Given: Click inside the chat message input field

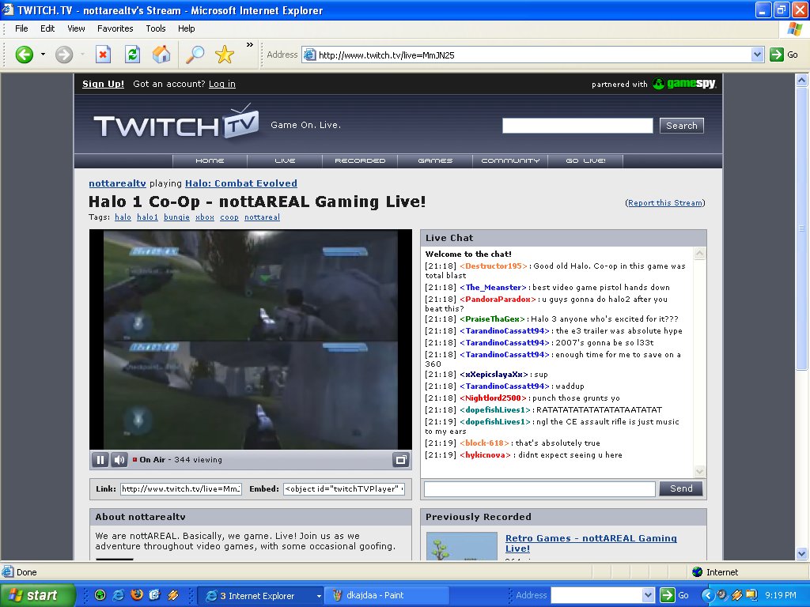Looking at the screenshot, I should pos(539,488).
